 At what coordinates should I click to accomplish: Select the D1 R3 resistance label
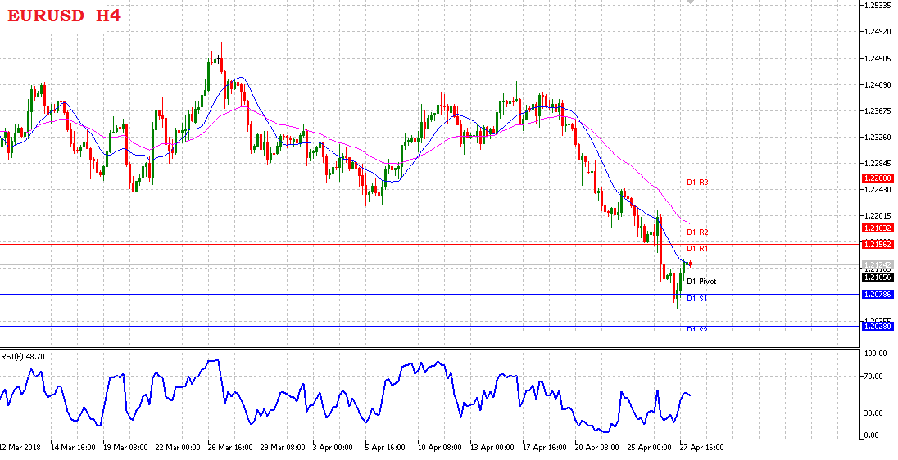[x=697, y=182]
